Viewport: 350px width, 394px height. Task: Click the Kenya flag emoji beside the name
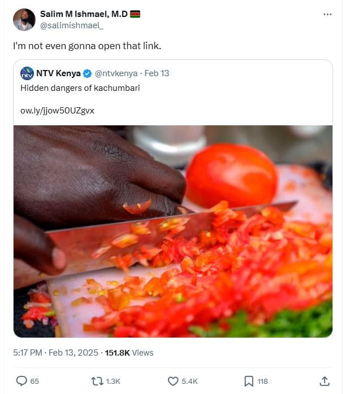[135, 14]
